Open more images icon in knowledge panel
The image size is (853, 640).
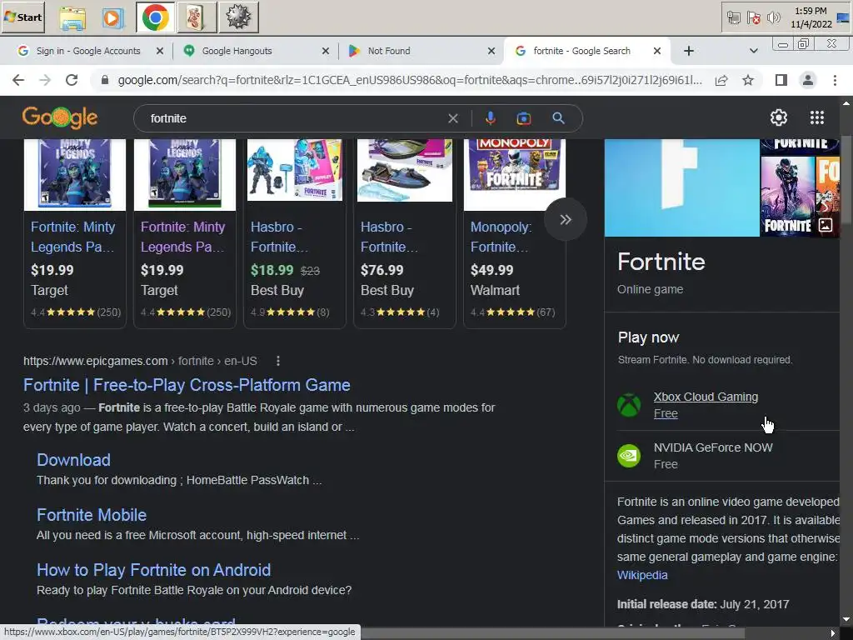coord(826,225)
